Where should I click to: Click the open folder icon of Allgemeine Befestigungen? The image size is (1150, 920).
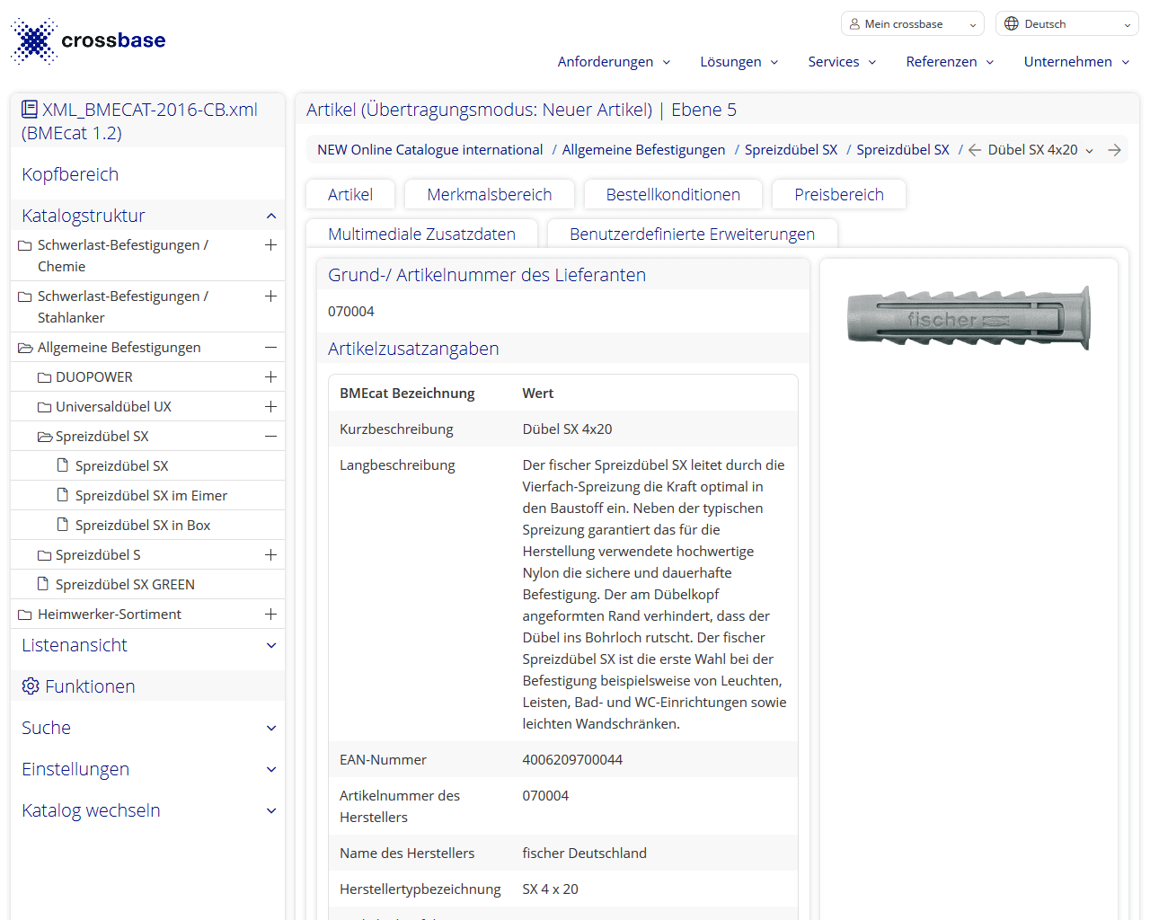click(25, 348)
